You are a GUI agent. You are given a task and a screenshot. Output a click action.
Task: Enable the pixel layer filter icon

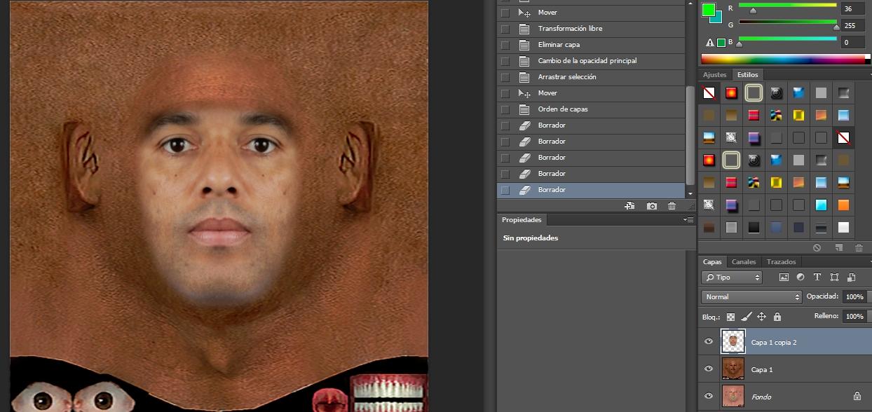784,277
